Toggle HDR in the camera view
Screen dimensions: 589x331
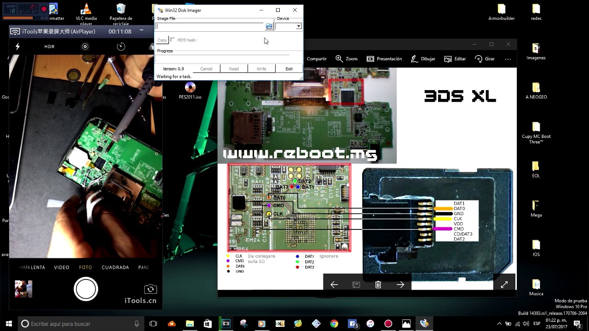pos(49,46)
